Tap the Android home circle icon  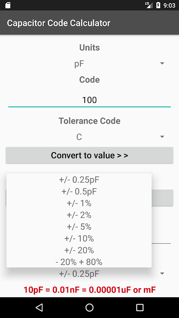[89, 307]
